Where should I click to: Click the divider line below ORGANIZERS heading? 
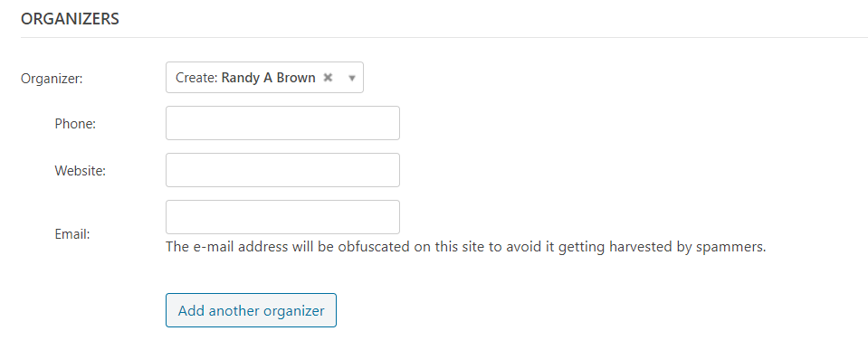444,38
